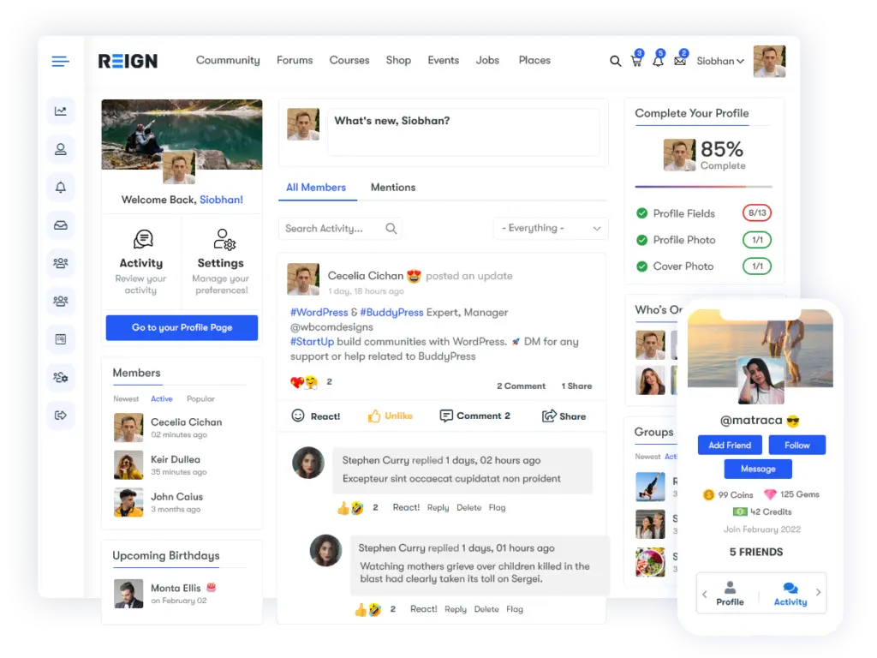Image resolution: width=877 pixels, height=658 pixels.
Task: Open the shopping cart in the top navbar
Action: [635, 62]
